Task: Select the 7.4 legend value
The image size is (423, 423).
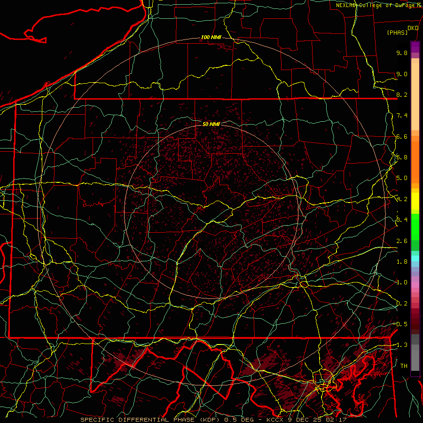Action: click(x=402, y=116)
